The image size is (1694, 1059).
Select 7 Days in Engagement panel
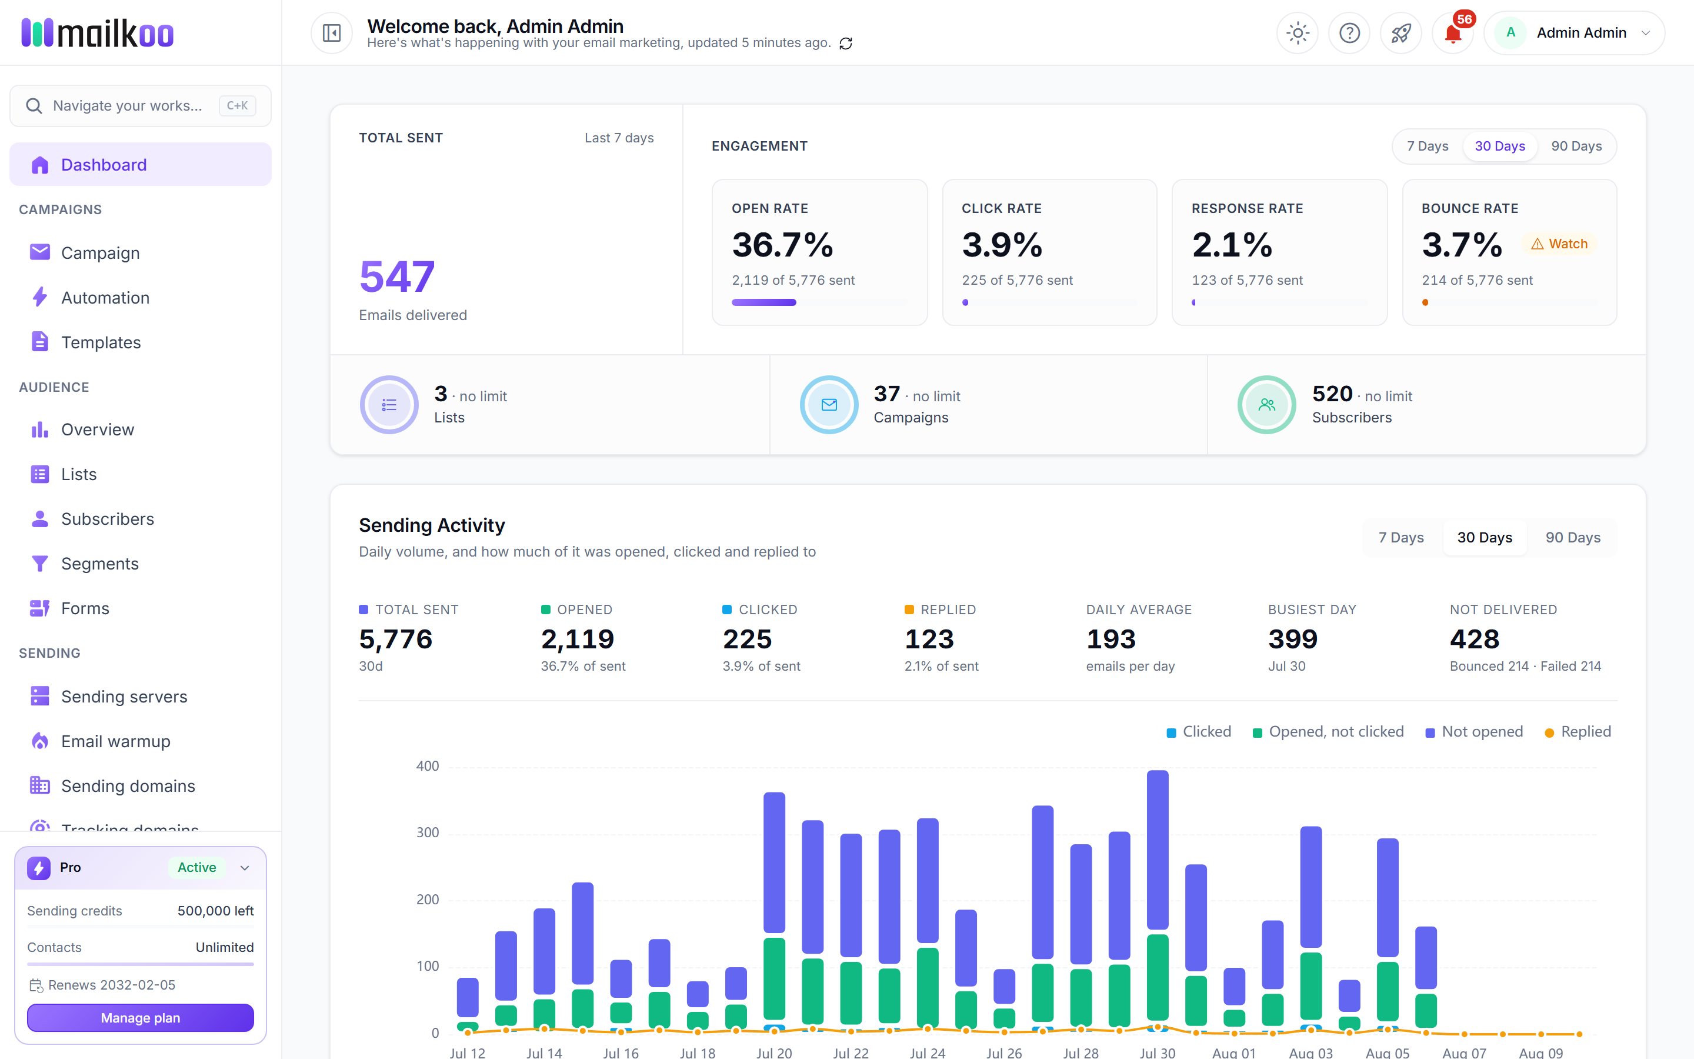point(1428,146)
